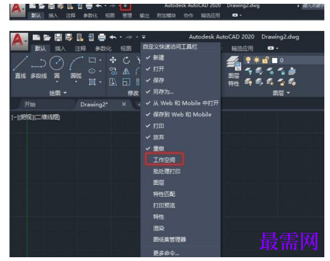Click the Print icon in lower window toolbar
This screenshot has width=330, height=261.
point(101,37)
